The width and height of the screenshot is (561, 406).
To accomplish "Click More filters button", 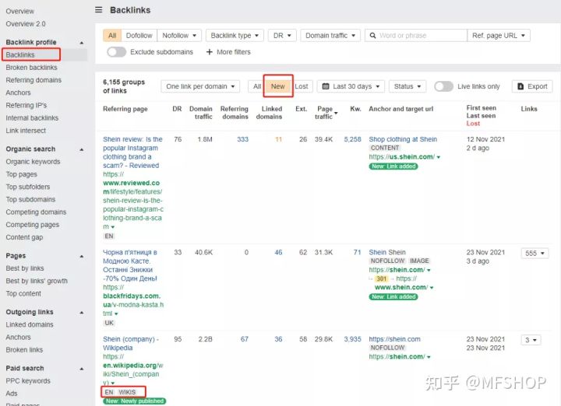I will pos(228,52).
